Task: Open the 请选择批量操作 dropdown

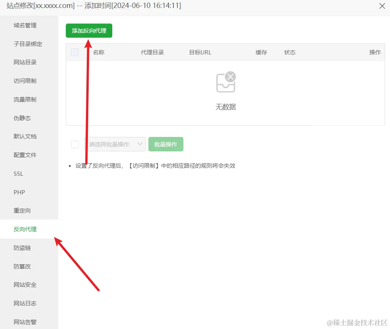Action: pyautogui.click(x=115, y=144)
